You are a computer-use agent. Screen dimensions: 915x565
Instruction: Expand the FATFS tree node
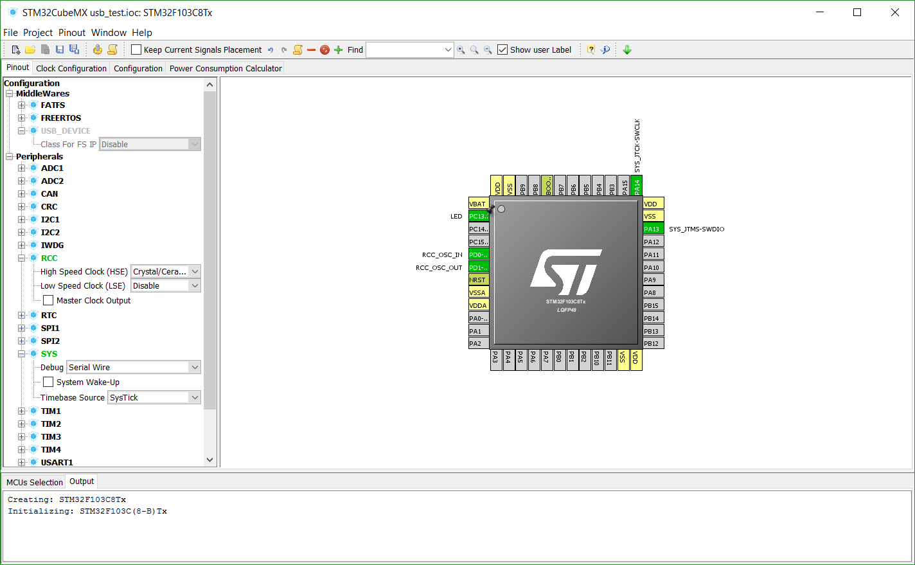pos(22,105)
